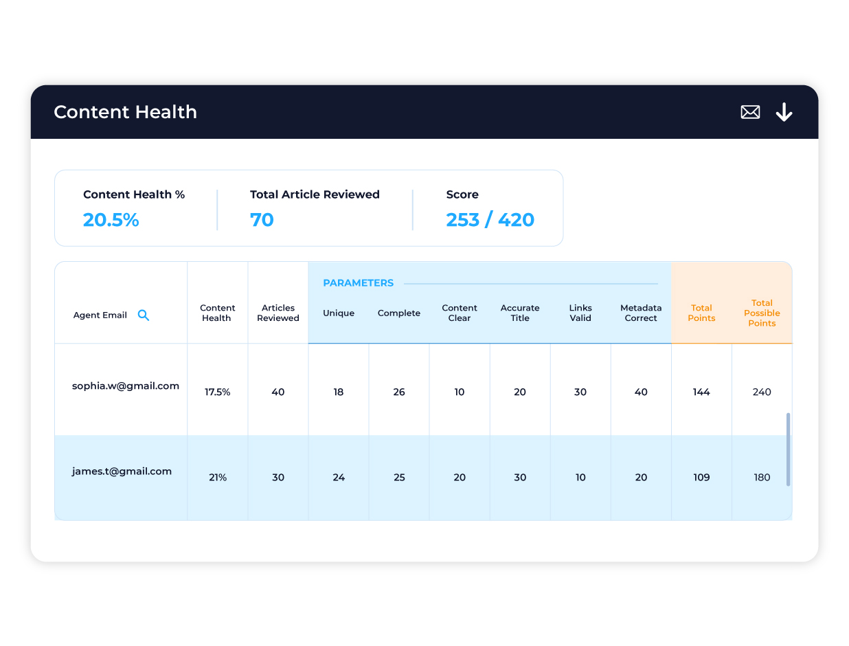This screenshot has width=849, height=646.
Task: Open the Agent Email search tool
Action: point(144,315)
